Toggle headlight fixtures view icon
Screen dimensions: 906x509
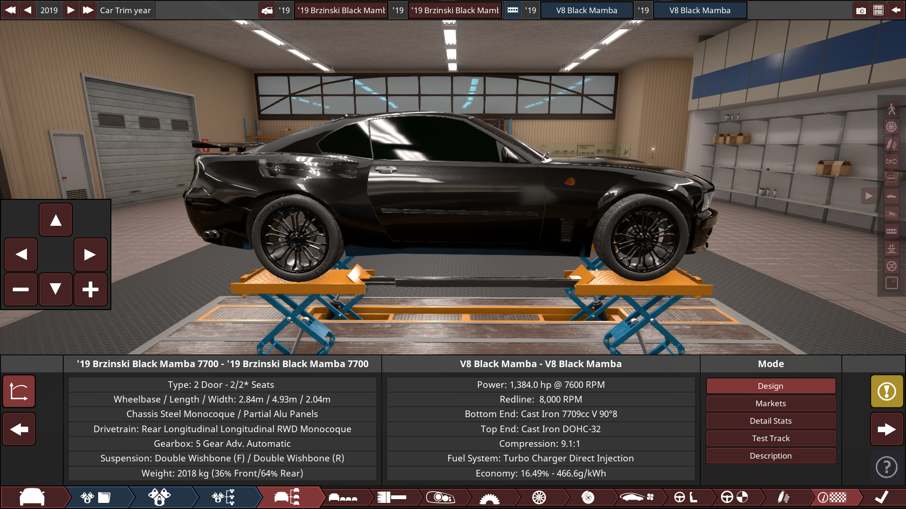coord(891,213)
